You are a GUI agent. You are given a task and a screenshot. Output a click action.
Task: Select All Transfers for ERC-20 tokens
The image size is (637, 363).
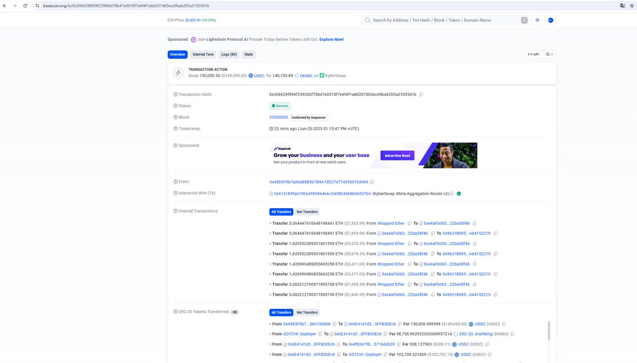[281, 312]
